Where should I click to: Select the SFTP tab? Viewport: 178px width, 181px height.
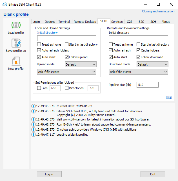coord(104,21)
